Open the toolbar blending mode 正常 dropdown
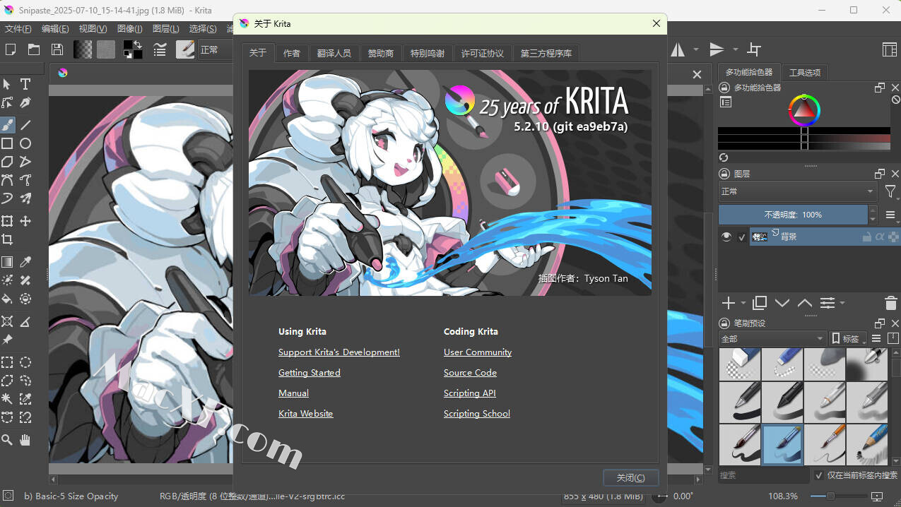The height and width of the screenshot is (507, 901). (216, 49)
